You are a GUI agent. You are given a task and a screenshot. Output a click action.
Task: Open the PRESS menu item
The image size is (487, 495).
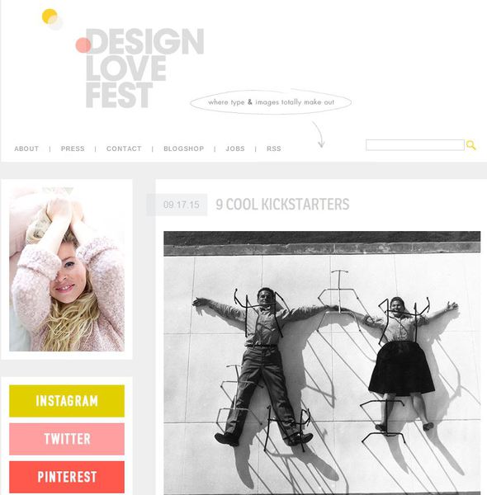pyautogui.click(x=73, y=148)
